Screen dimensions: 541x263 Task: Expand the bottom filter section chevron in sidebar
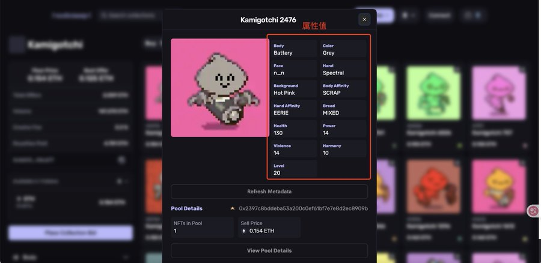(126, 257)
